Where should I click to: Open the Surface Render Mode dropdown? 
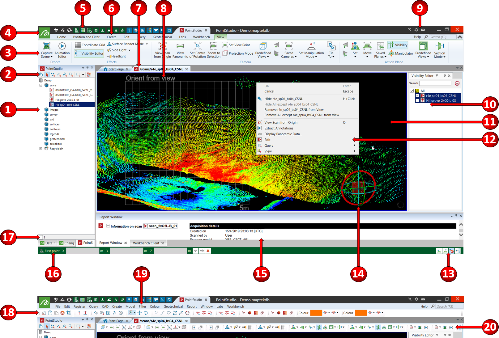[147, 44]
